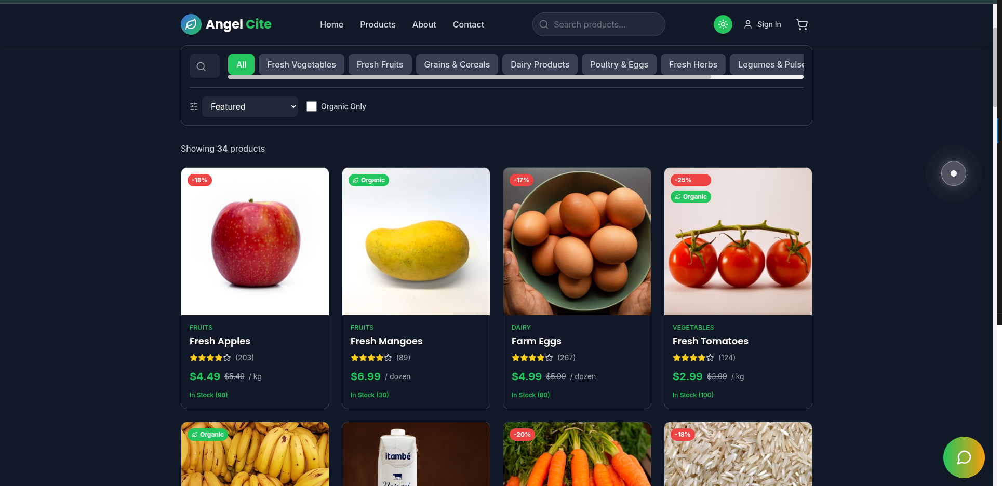Select the Dairy Products category tab
This screenshot has height=486, width=1002.
coord(540,64)
